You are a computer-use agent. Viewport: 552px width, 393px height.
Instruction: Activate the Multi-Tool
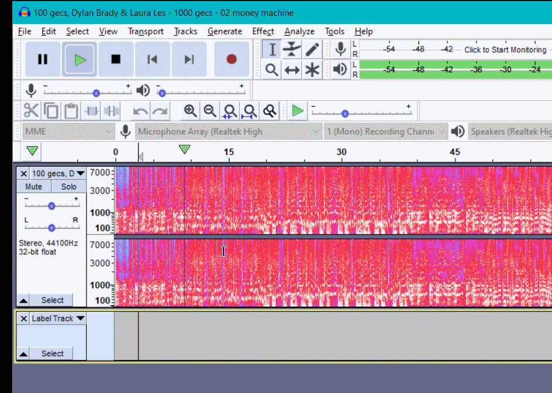311,69
